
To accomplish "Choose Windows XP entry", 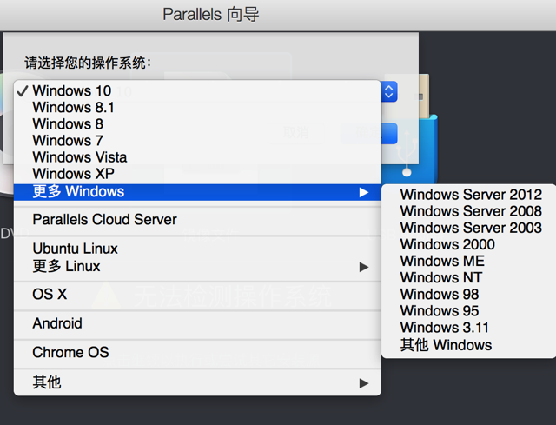I will (73, 174).
